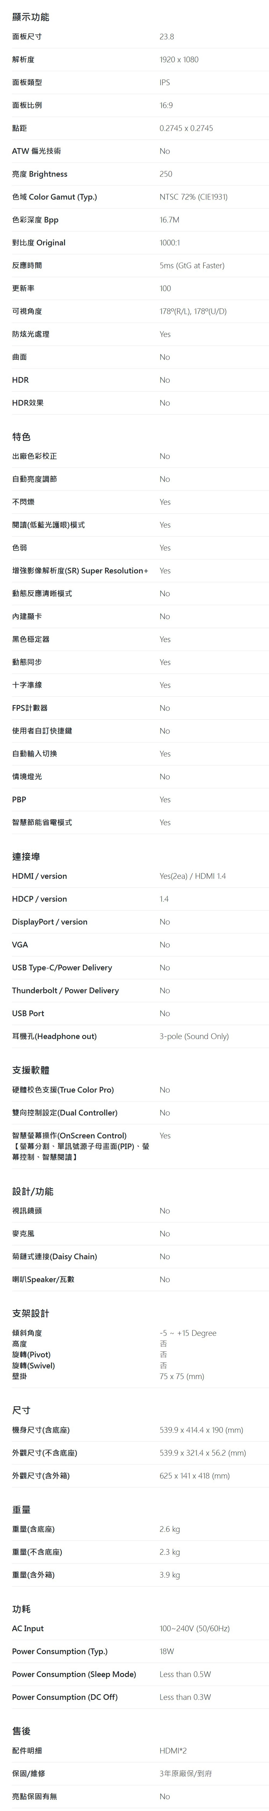This screenshot has height=1811, width=269.
Task: Select the 增強影像解析度(SR) Super Resolution+ label
Action: 80,571
